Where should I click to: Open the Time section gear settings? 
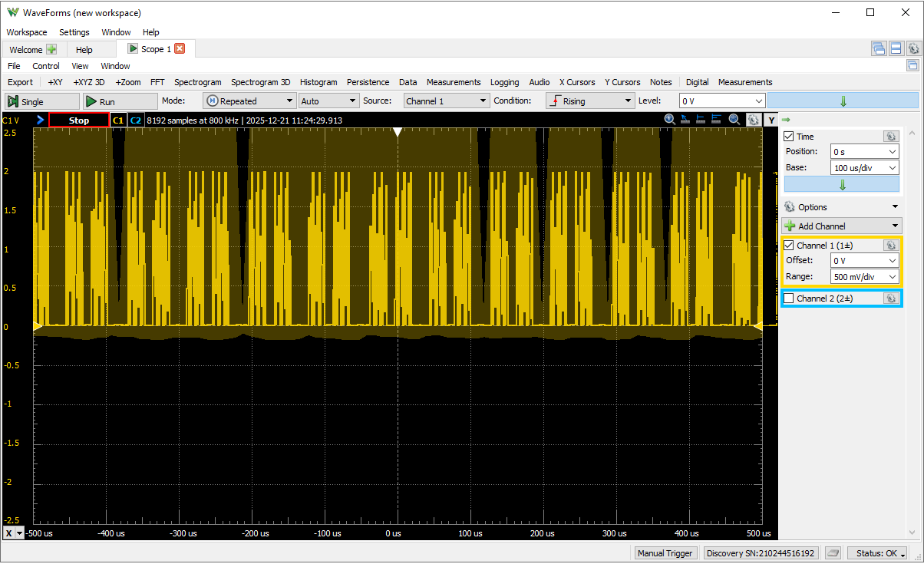(890, 136)
